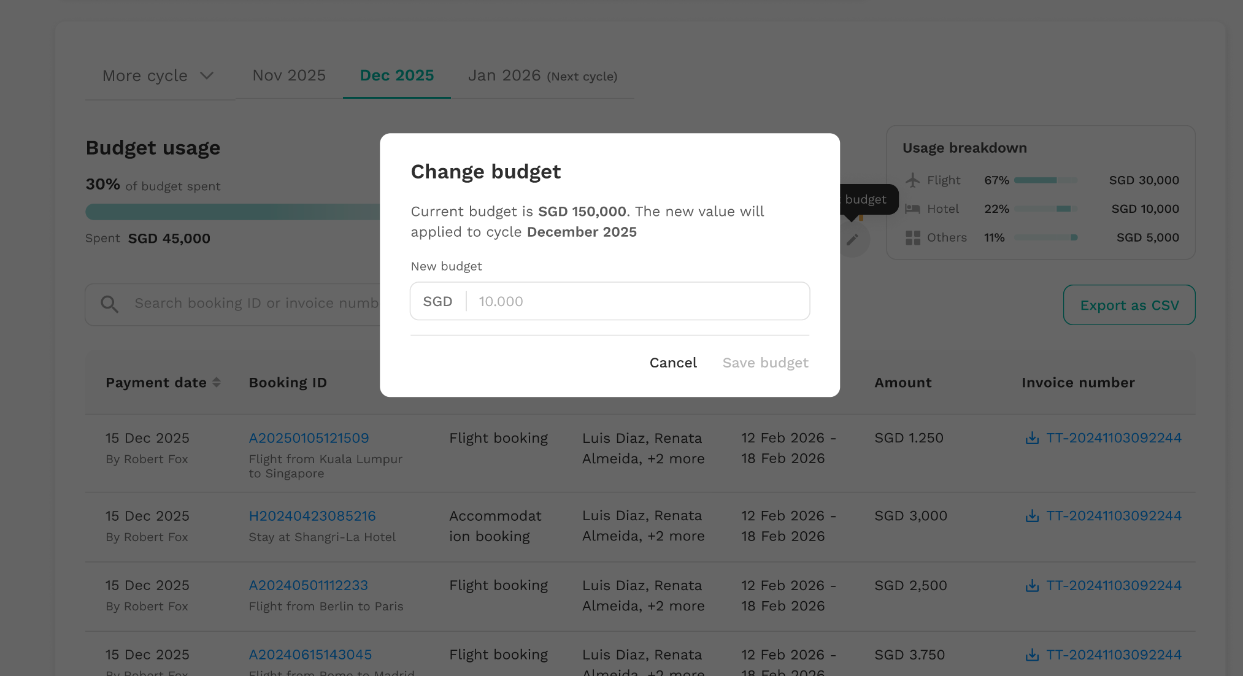Screen dimensions: 1243x676
Task: Click Flight from Kuala Lumpur to Singapore text
Action: point(326,466)
